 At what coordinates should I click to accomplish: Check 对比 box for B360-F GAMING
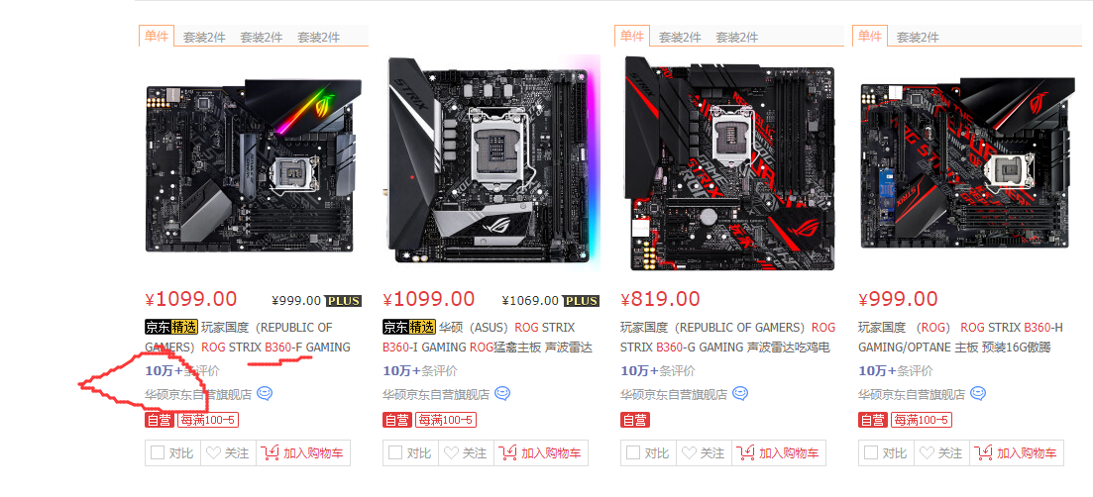(x=158, y=453)
